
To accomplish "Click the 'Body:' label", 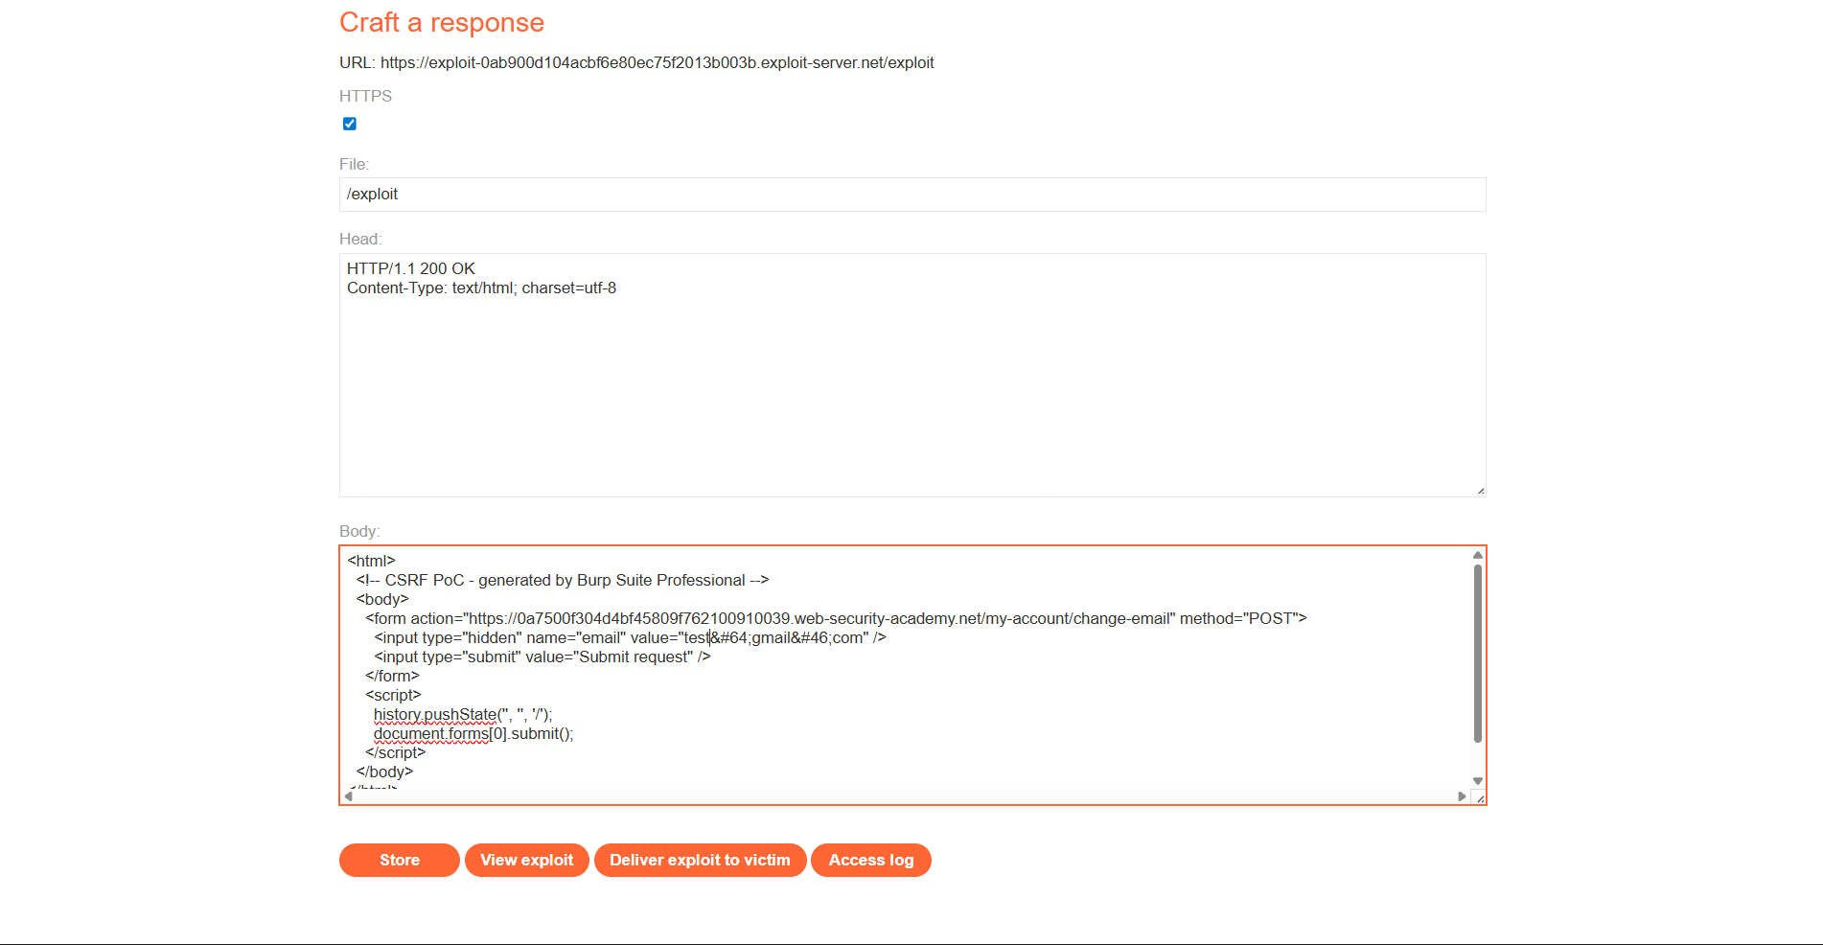I will (x=359, y=532).
